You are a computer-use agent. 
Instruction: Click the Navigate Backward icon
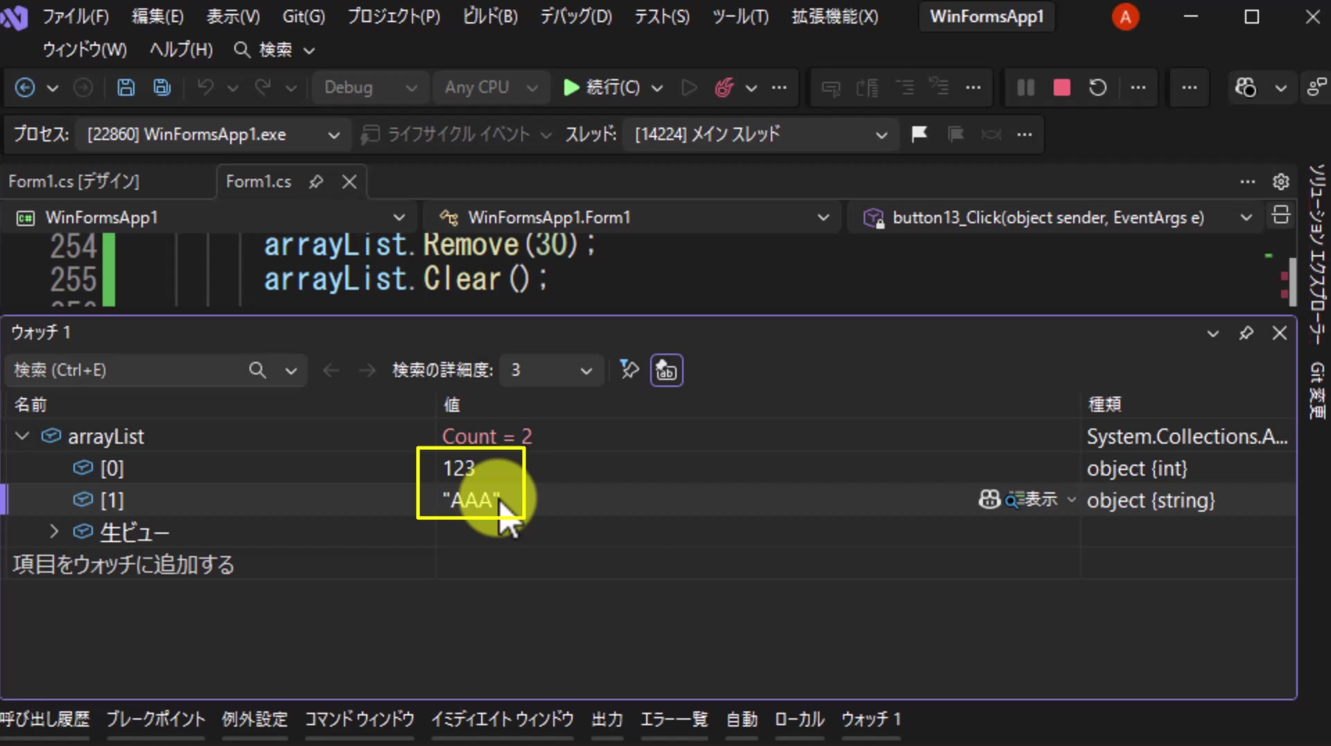tap(25, 87)
